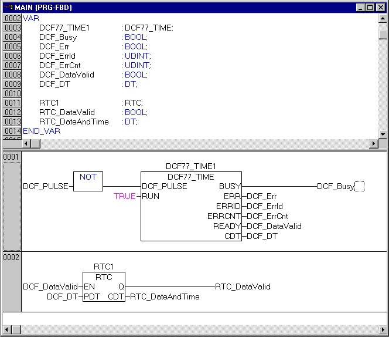Click DCF_PULSE input of NOT box
389x337 pixels.
click(46, 186)
